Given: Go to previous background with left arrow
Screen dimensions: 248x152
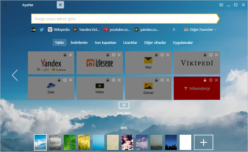Looking at the screenshot, I should [x=15, y=75].
